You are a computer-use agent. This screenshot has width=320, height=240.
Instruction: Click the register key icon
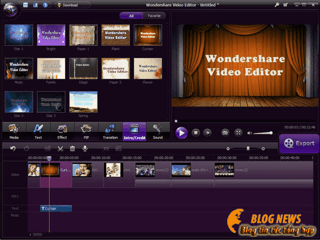click(x=277, y=5)
